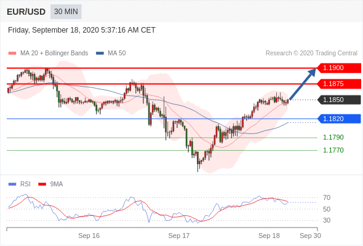Click the MA 20 + Bollinger Bands pink swatch
363x246 pixels.
coord(12,54)
